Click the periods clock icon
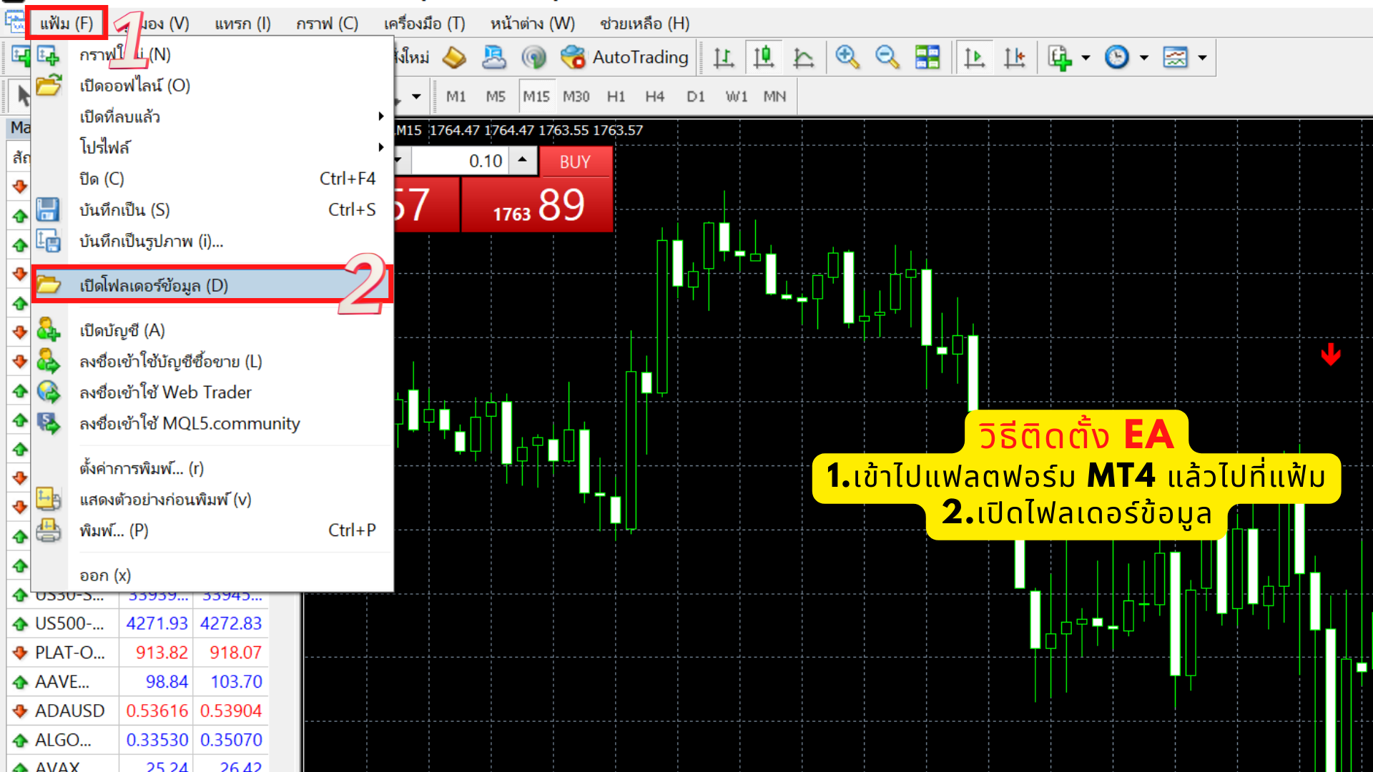Screen dimensions: 1373x772 point(1117,57)
